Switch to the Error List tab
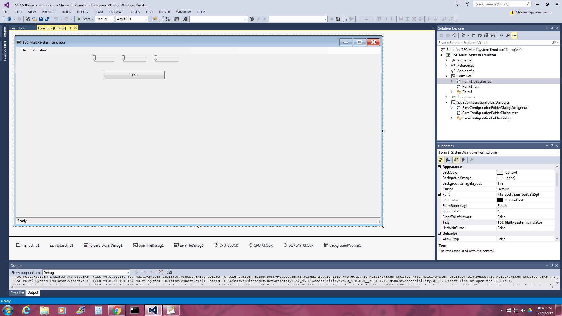This screenshot has width=562, height=316. (x=17, y=293)
